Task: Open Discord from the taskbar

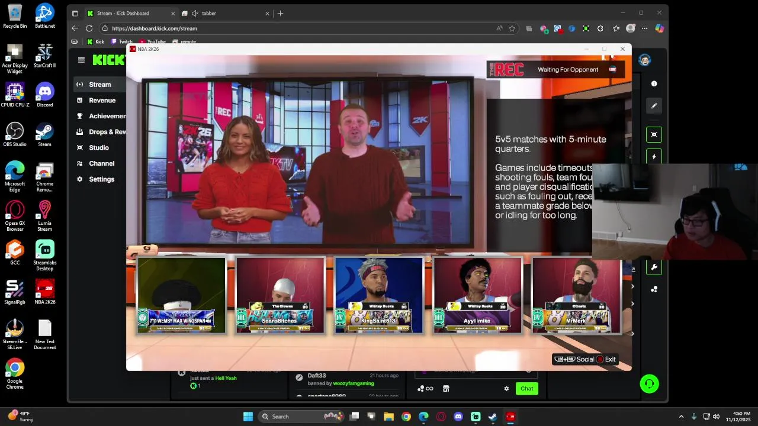Action: (x=458, y=417)
